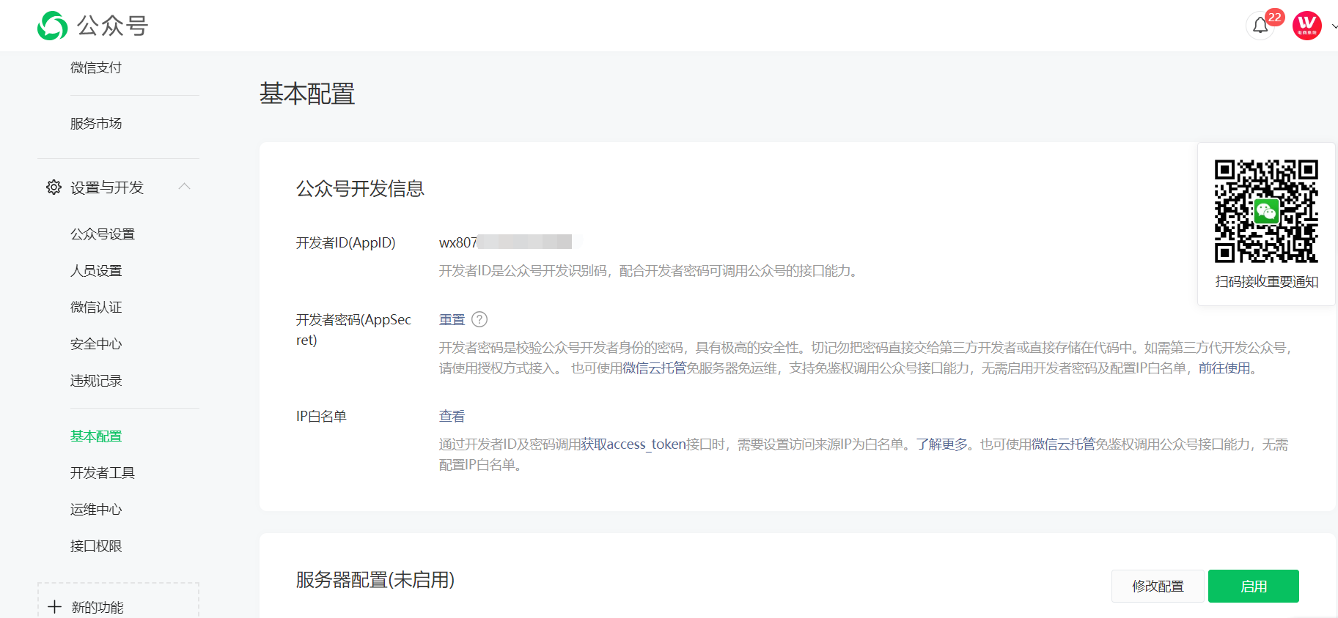1338x618 pixels.
Task: Collapse the 设置与开发 section chevron
Action: (x=185, y=187)
